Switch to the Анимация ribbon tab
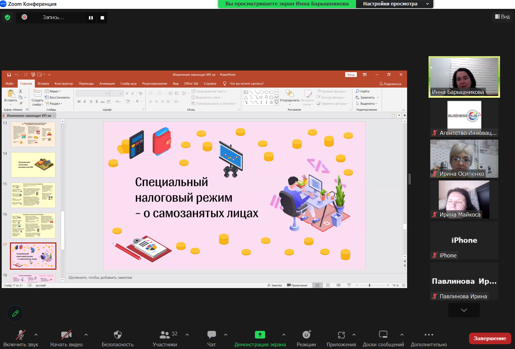 click(107, 83)
